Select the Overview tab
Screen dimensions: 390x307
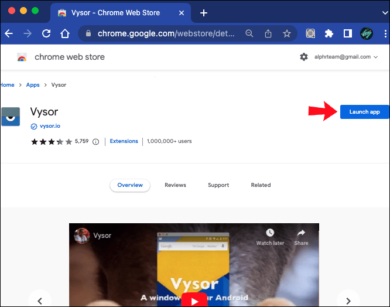pyautogui.click(x=130, y=185)
